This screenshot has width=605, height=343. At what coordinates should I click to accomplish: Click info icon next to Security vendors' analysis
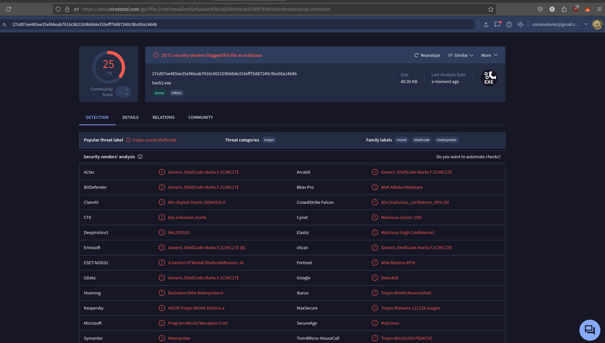140,157
